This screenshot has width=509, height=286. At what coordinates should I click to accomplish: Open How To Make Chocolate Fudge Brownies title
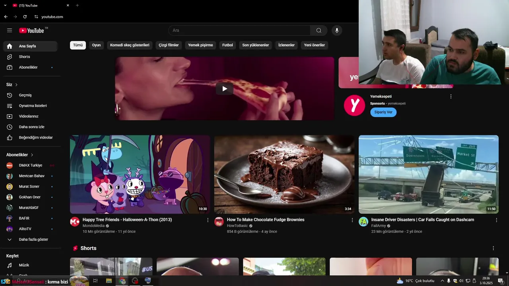(x=266, y=220)
